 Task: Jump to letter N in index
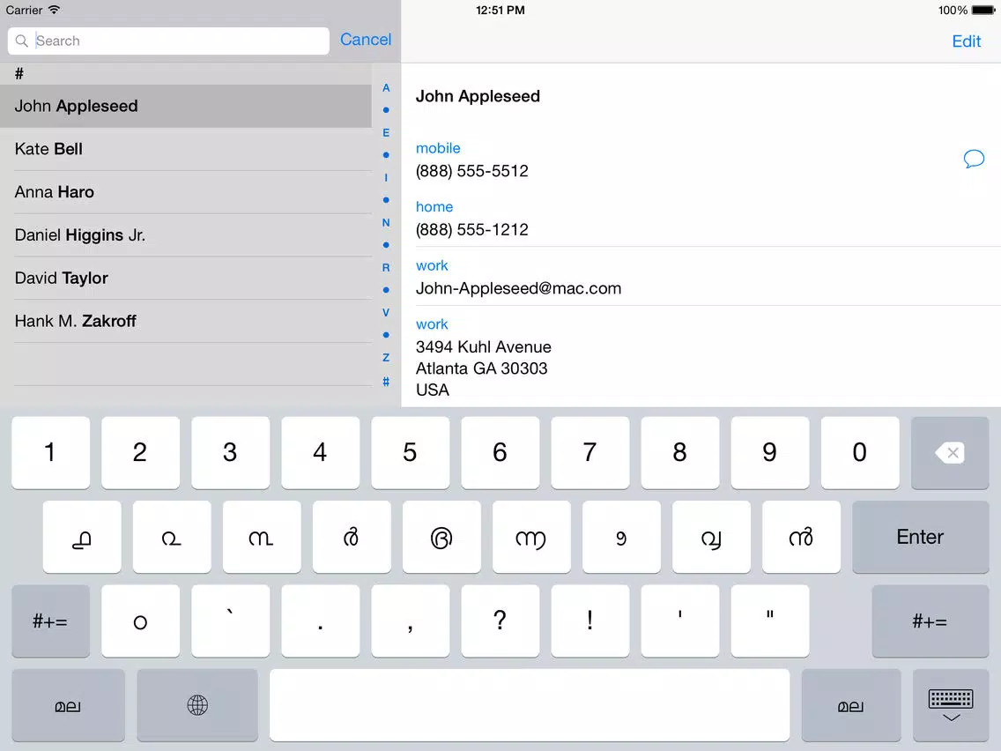point(386,223)
